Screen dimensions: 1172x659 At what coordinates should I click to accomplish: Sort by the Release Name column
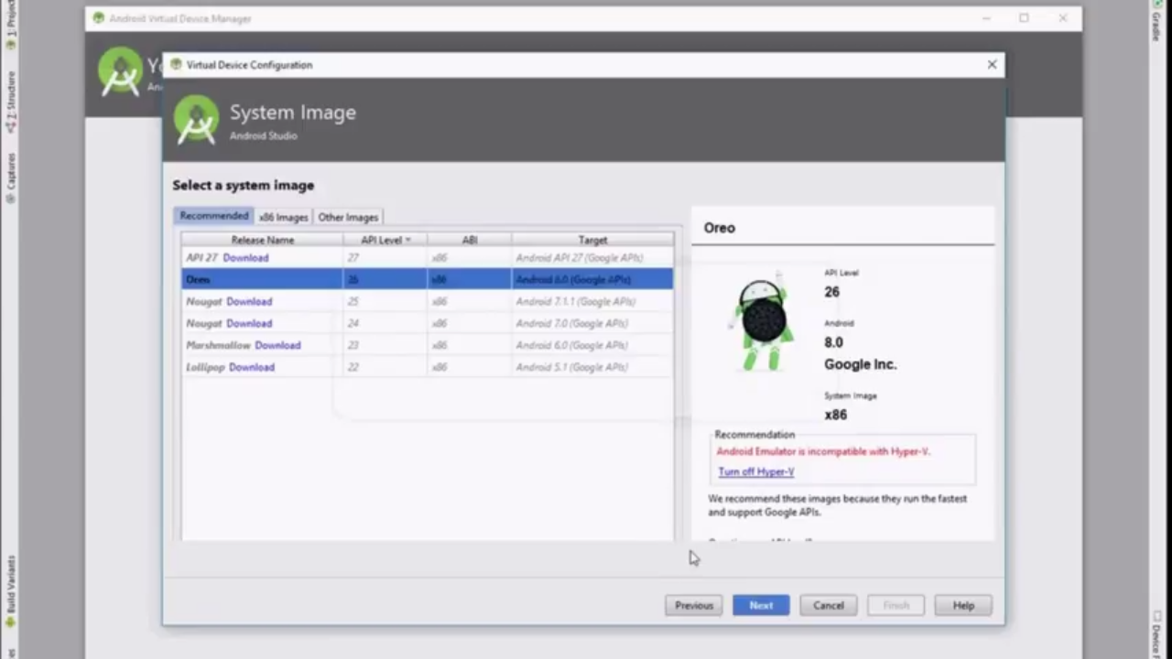pos(263,240)
